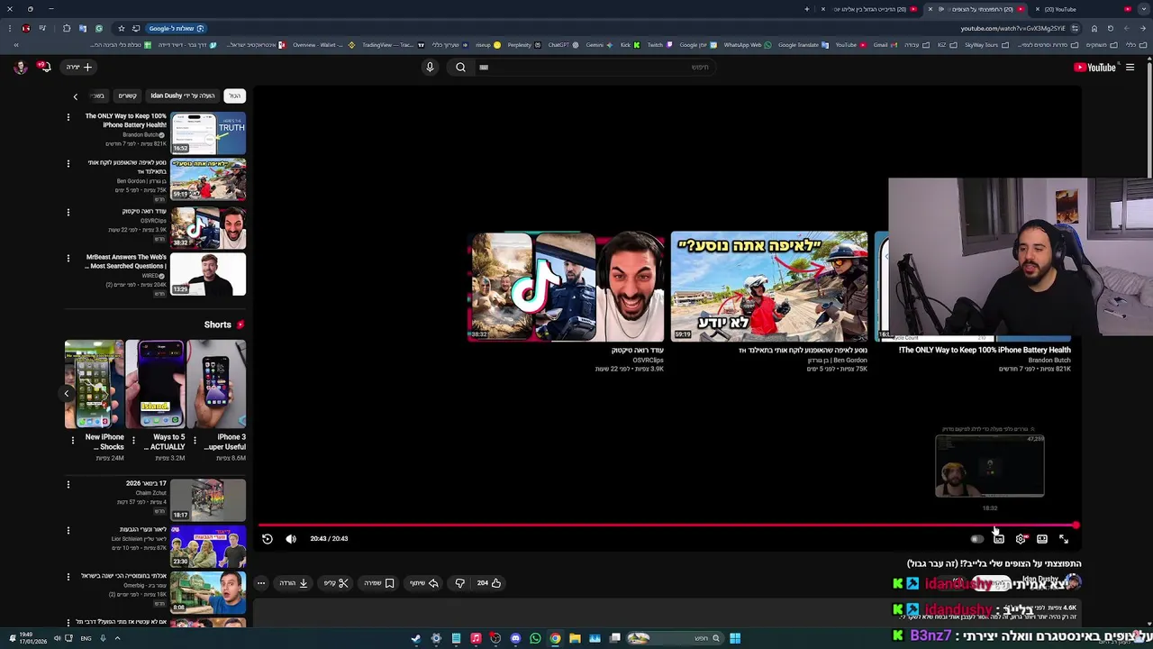This screenshot has height=649, width=1153.
Task: Click the replay video button
Action: pos(268,539)
